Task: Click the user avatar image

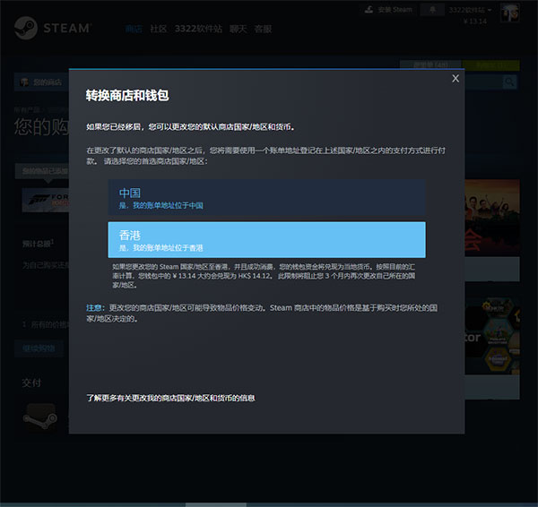Action: (509, 13)
